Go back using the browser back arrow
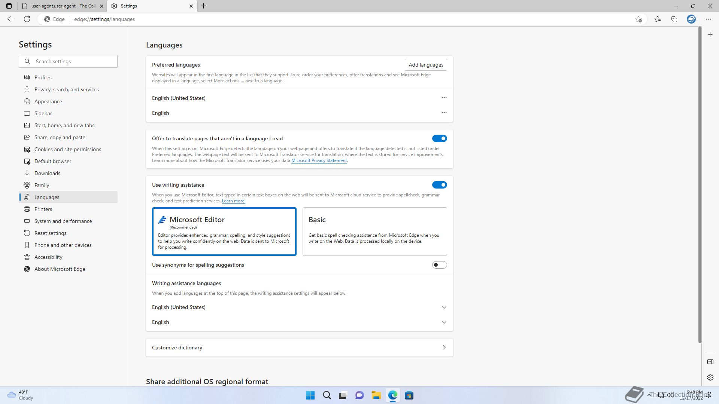719x404 pixels. tap(10, 19)
